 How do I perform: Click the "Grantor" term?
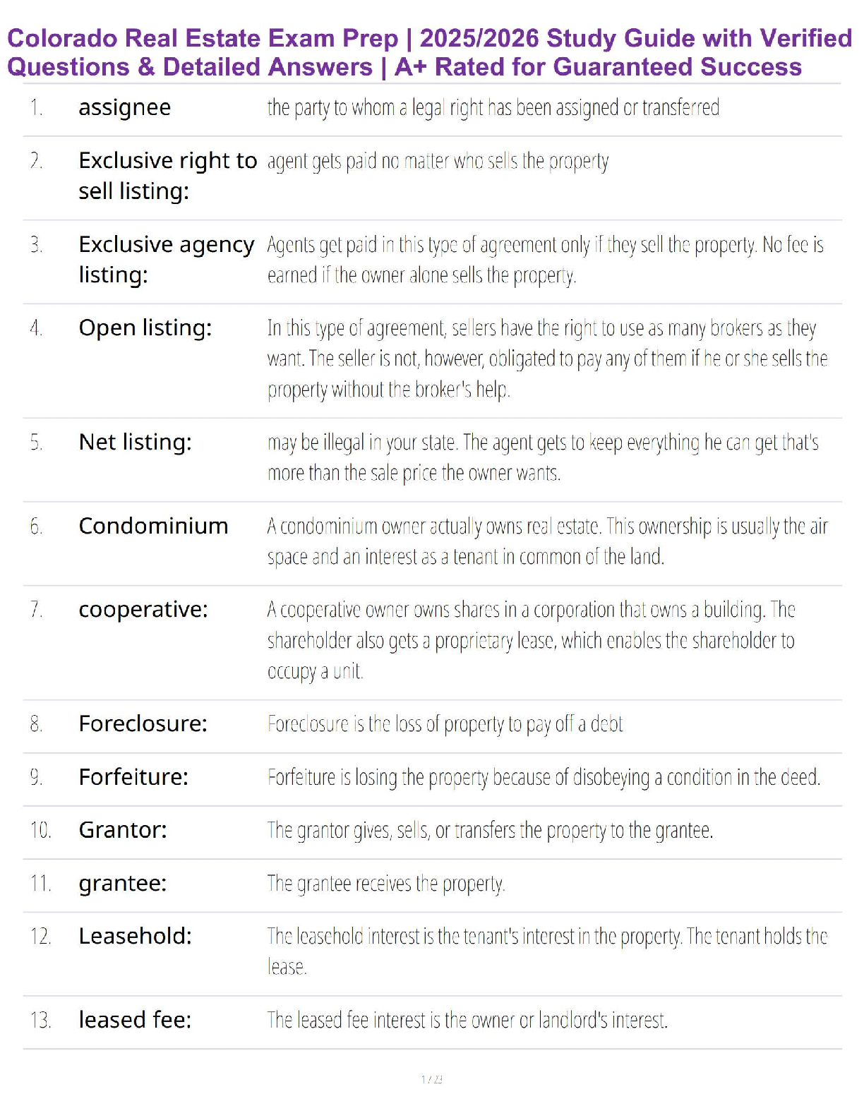tap(123, 830)
